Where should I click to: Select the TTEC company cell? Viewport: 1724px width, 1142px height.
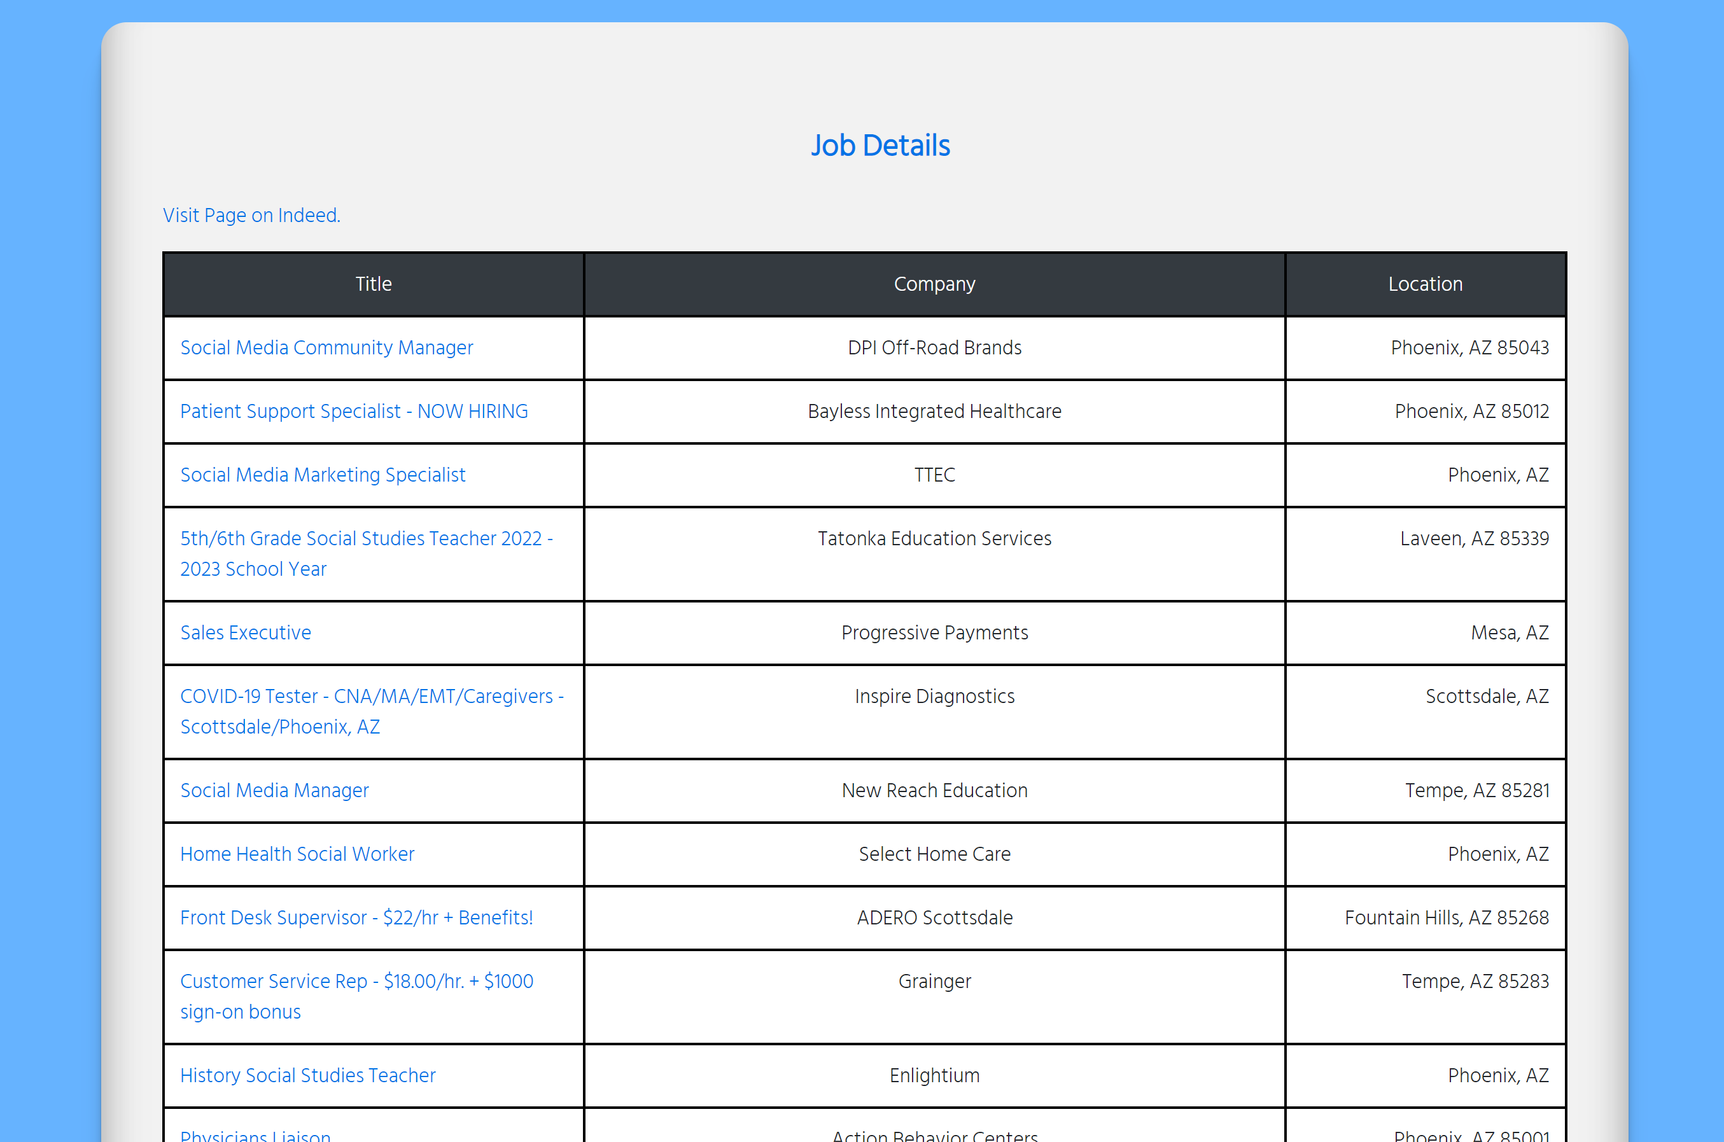934,475
